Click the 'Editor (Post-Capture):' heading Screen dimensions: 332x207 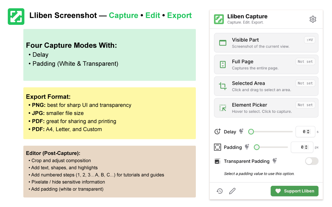(x=53, y=153)
